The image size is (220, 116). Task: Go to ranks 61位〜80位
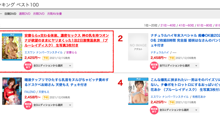204,25
